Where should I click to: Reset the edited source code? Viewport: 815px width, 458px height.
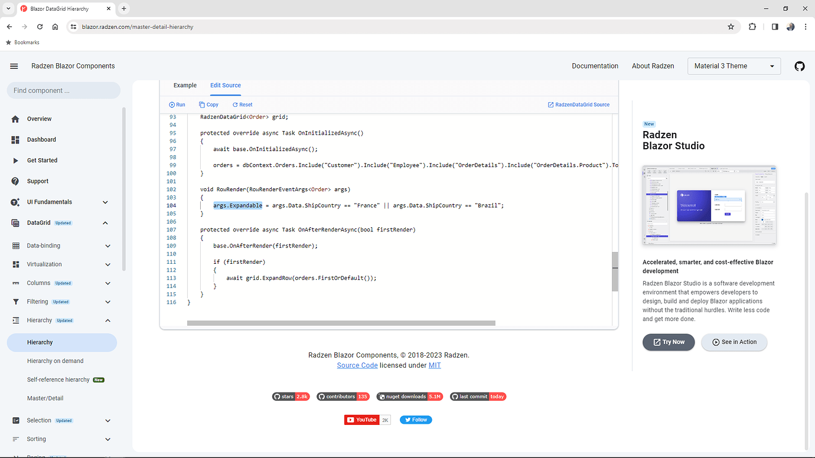pyautogui.click(x=242, y=104)
